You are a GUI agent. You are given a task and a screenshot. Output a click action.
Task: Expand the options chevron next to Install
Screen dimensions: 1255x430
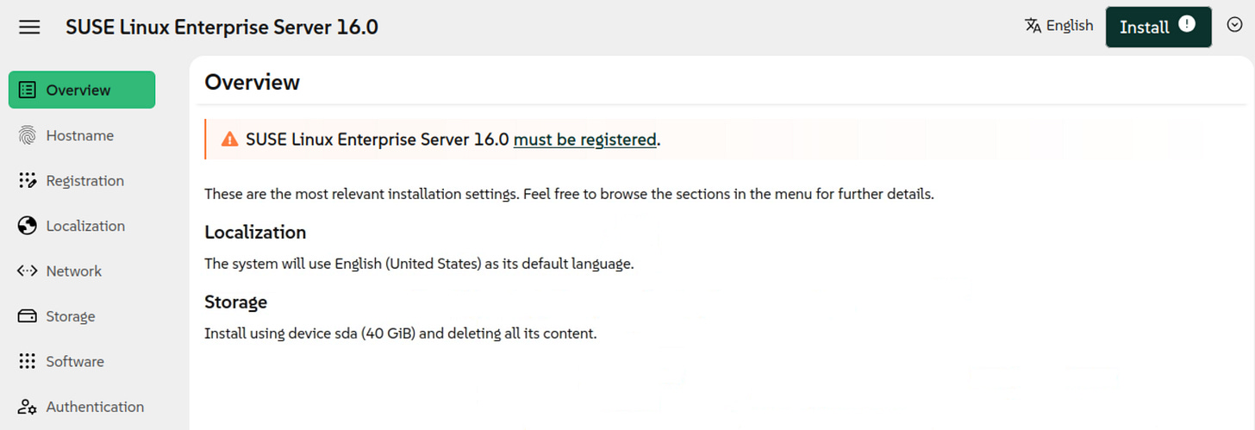pos(1233,25)
